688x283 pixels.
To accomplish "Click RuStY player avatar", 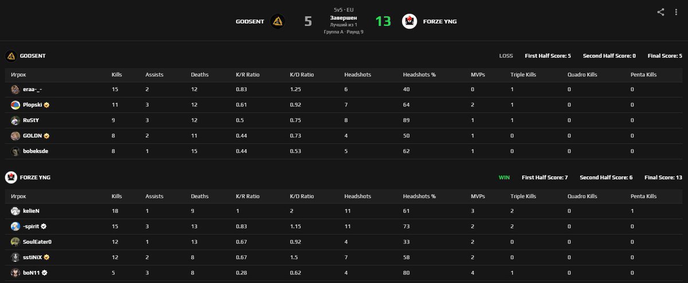I will coord(15,120).
